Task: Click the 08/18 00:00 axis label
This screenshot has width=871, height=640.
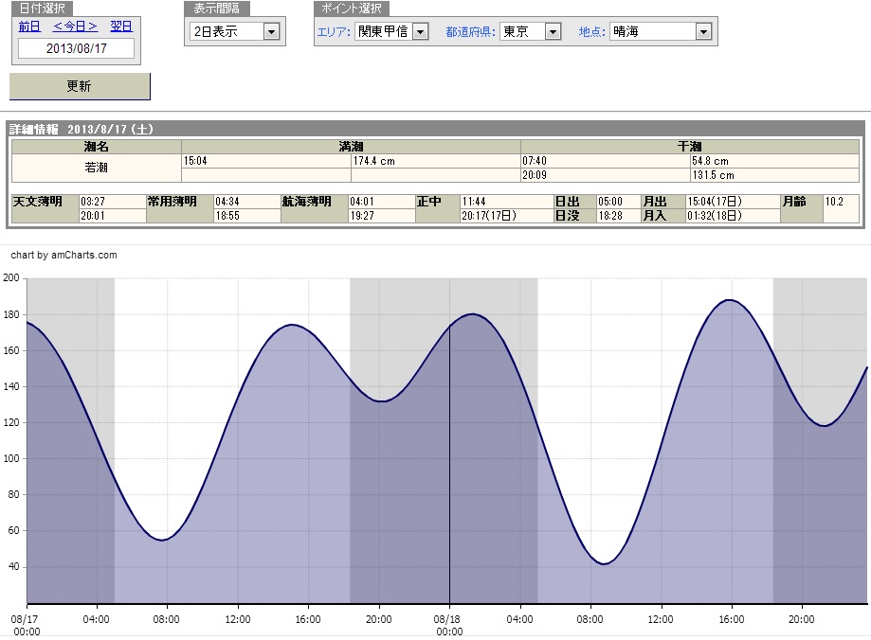Action: coord(449,625)
